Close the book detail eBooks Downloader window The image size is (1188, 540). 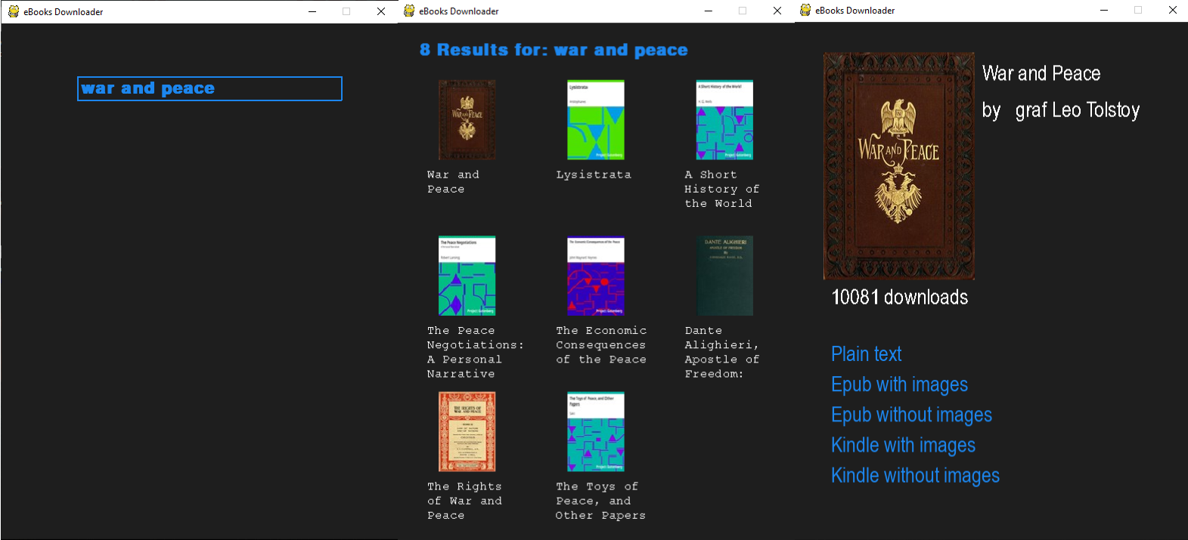pos(1172,10)
